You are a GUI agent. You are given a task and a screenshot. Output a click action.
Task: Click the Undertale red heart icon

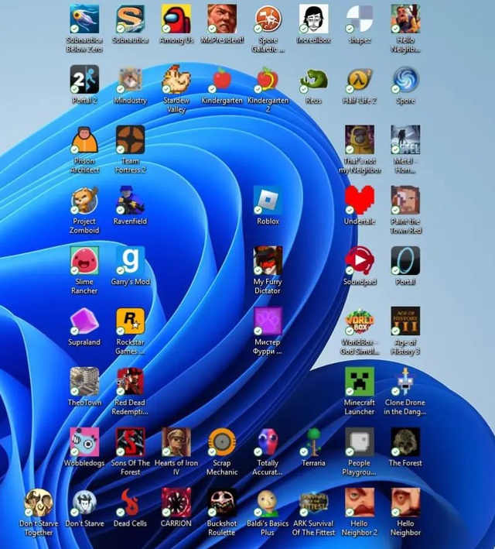coord(360,201)
